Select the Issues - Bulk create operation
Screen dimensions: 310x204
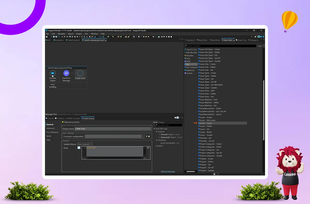[207, 120]
